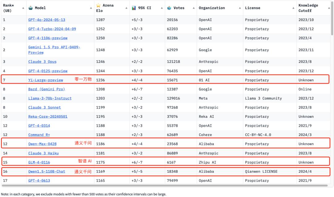
Task: Click the Cohere organization cell
Action: (x=205, y=135)
